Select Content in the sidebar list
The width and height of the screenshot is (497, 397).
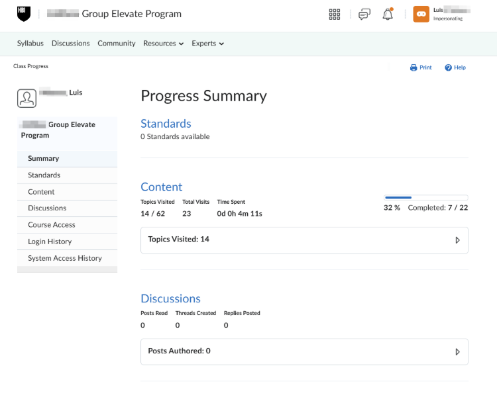[67, 192]
